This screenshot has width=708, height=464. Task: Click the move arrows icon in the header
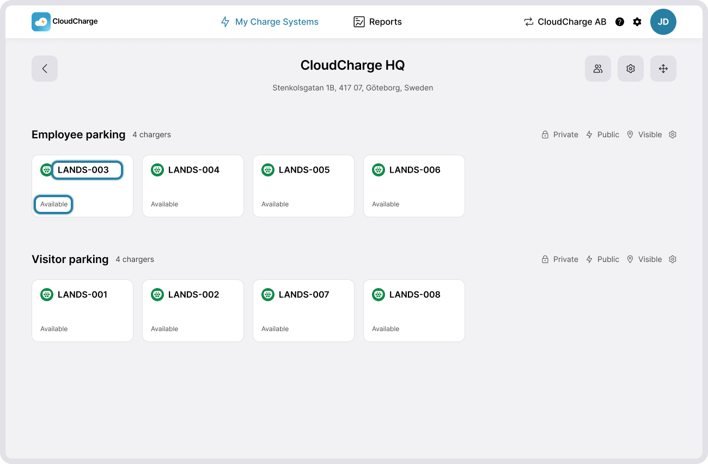(x=663, y=69)
